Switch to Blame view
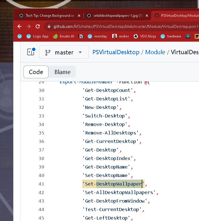199x221 pixels. pos(62,72)
